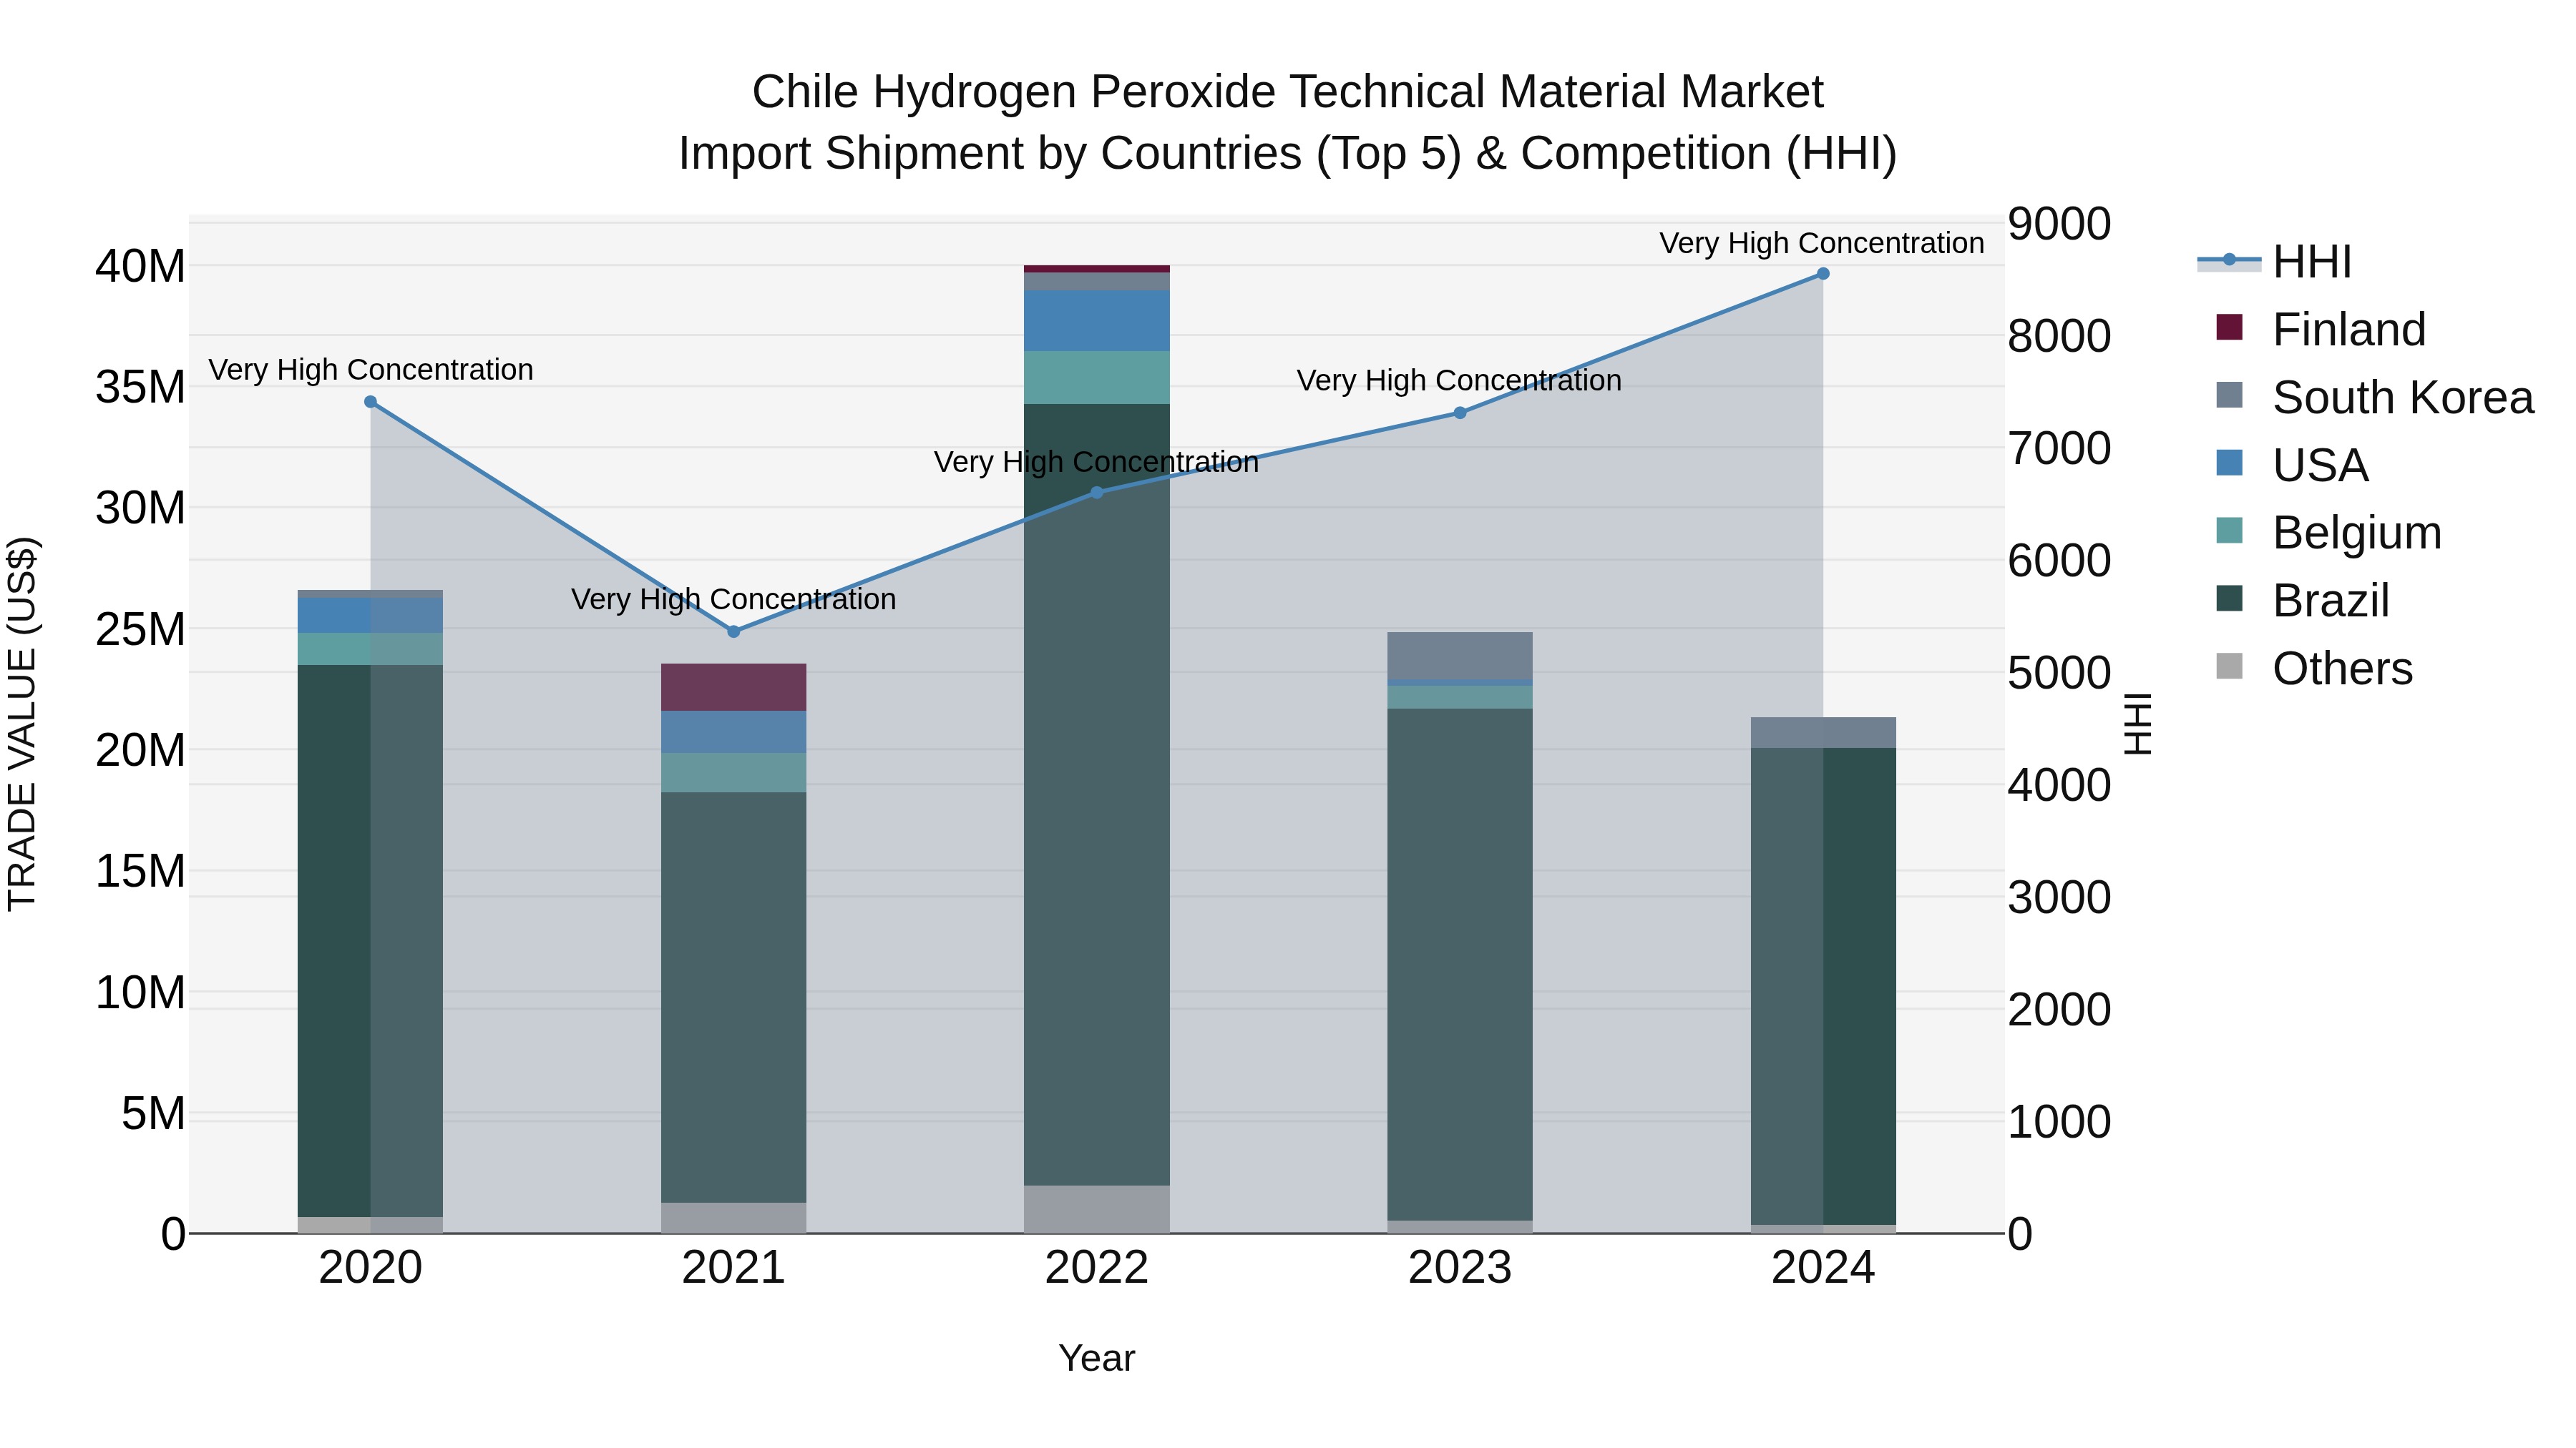Click the South Korea segment of 2023 bar
The width and height of the screenshot is (2576, 1448).
(x=1459, y=656)
